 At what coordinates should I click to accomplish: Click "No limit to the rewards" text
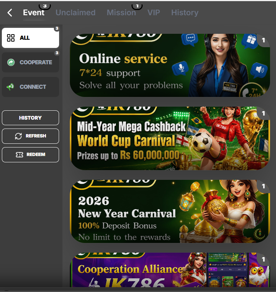coord(124,237)
